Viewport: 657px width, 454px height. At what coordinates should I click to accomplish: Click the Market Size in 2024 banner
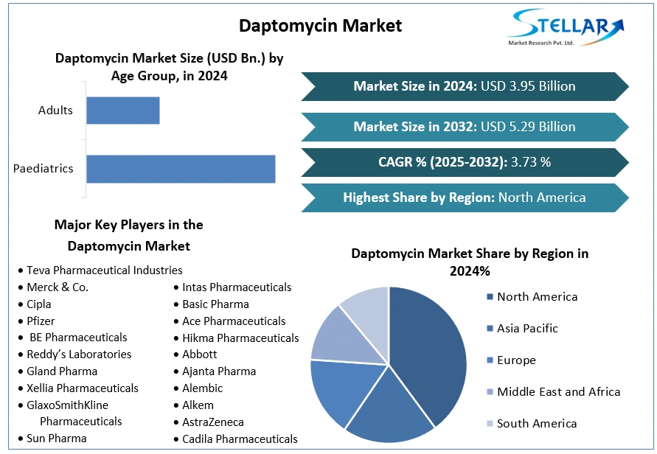click(x=465, y=86)
